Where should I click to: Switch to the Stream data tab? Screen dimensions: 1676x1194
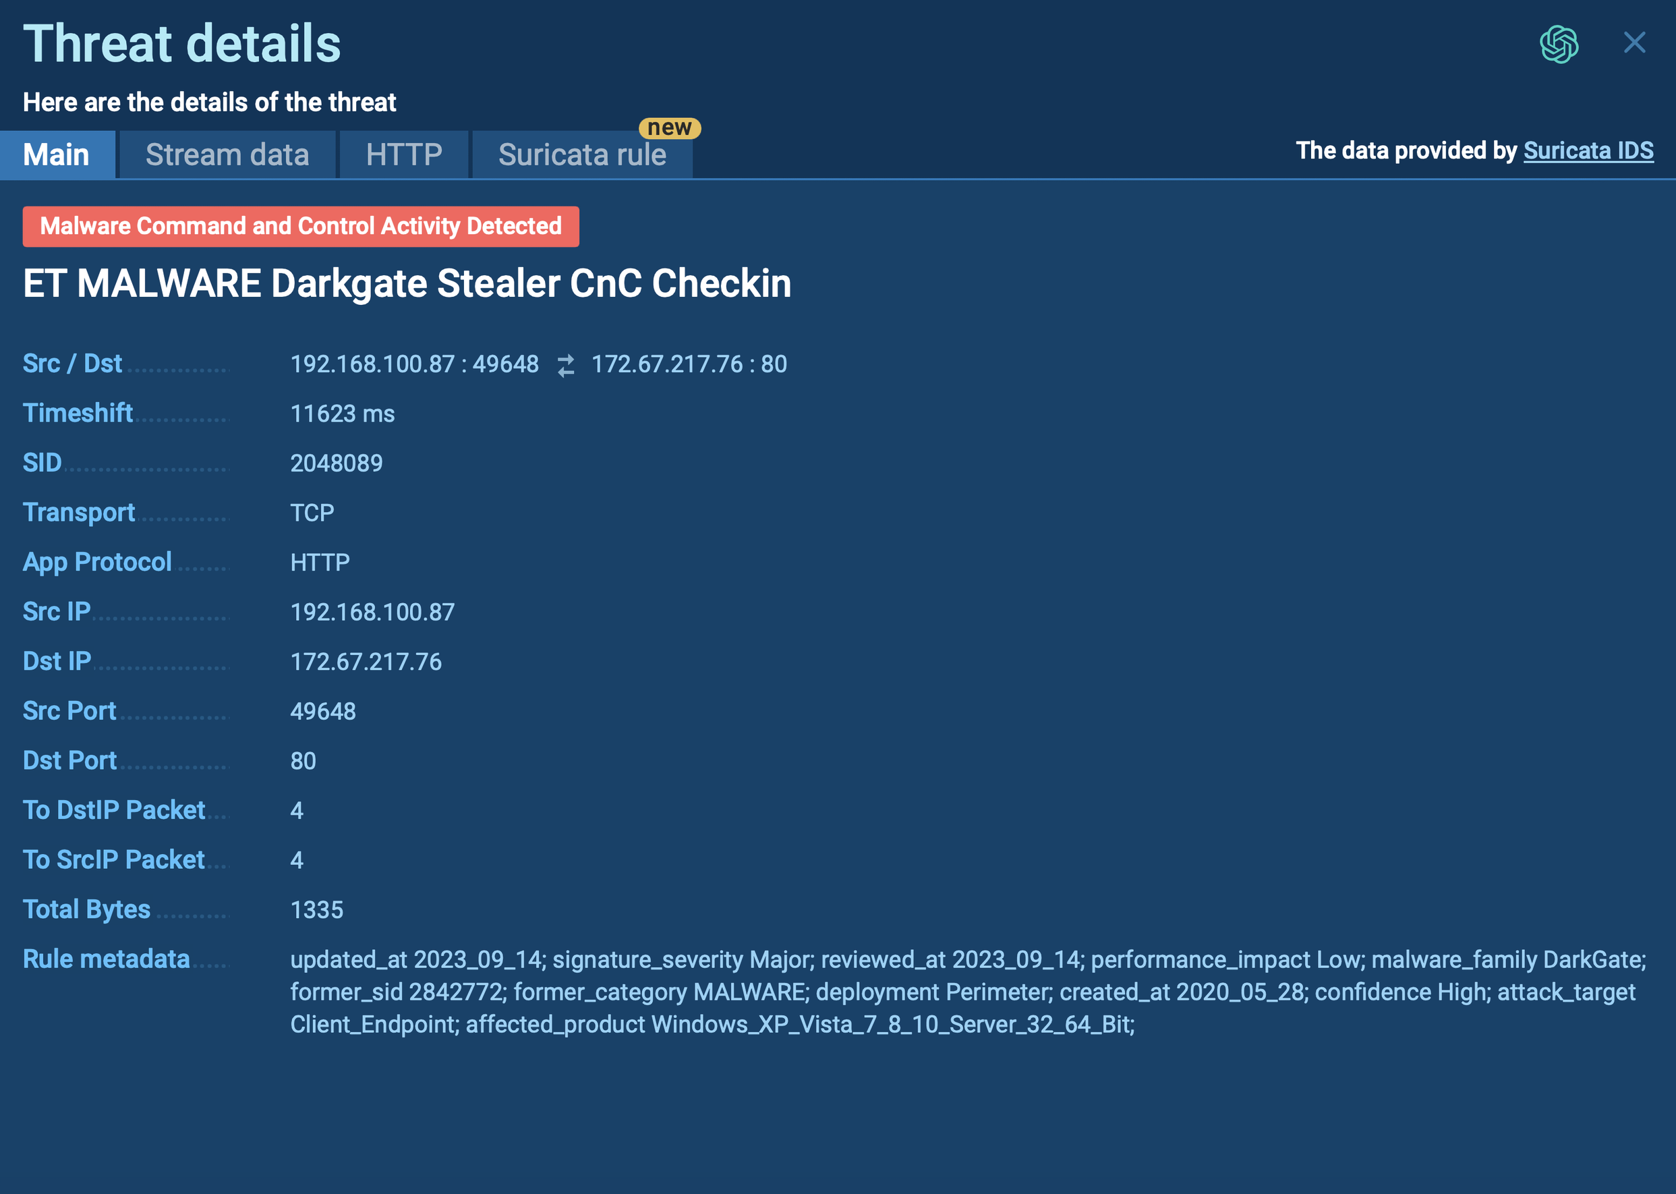coord(226,155)
